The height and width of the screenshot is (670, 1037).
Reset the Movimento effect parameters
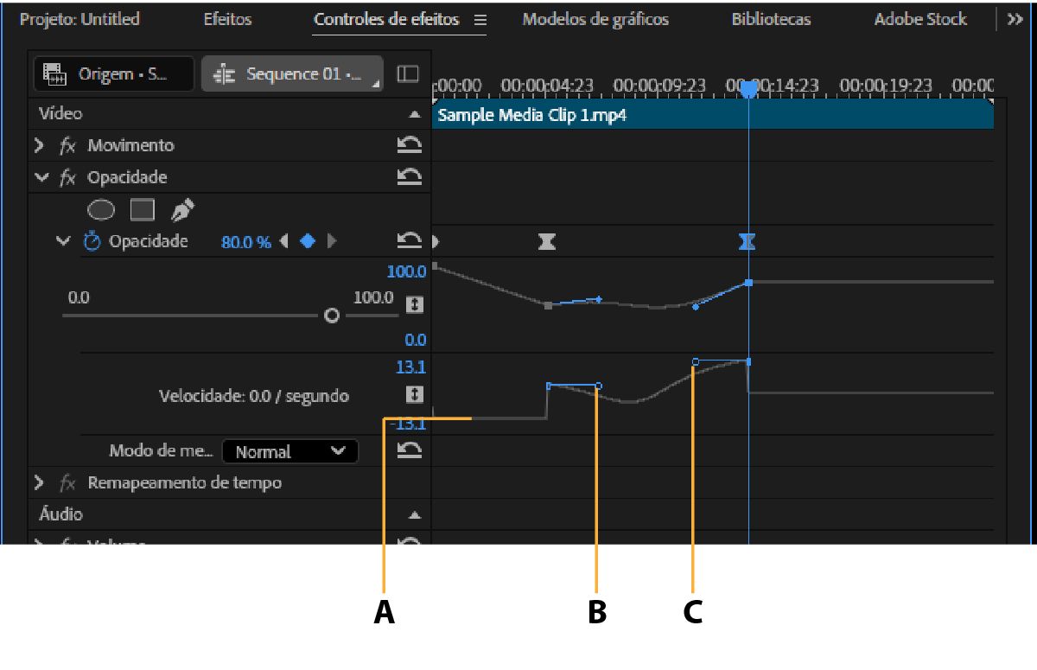410,145
